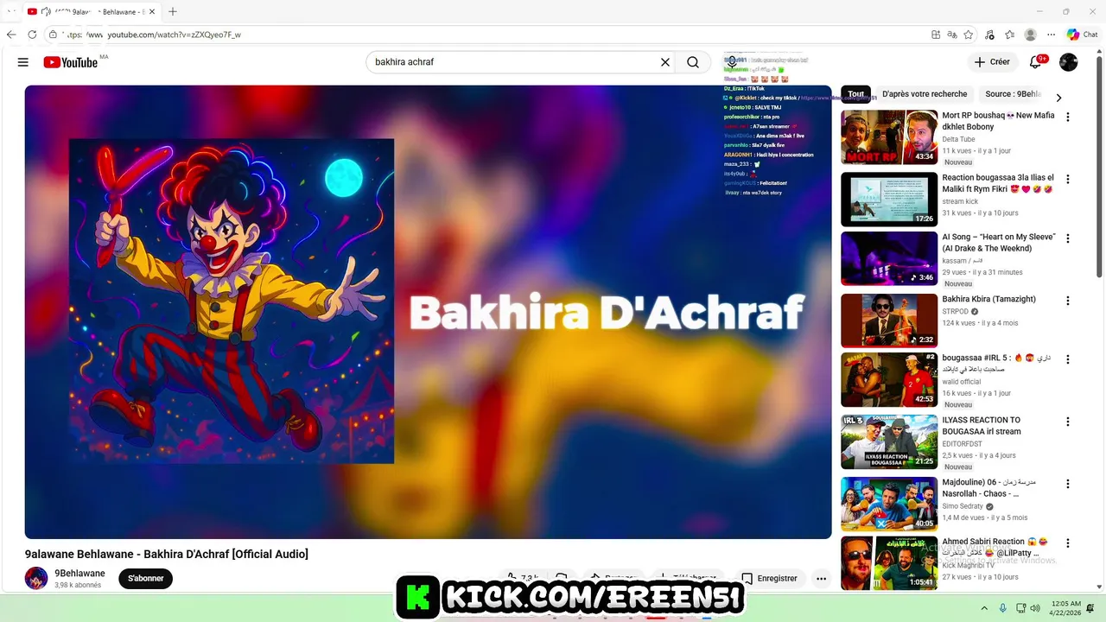Open the YouTube account avatar menu
Screen dimensions: 1106x622
coord(1069,62)
